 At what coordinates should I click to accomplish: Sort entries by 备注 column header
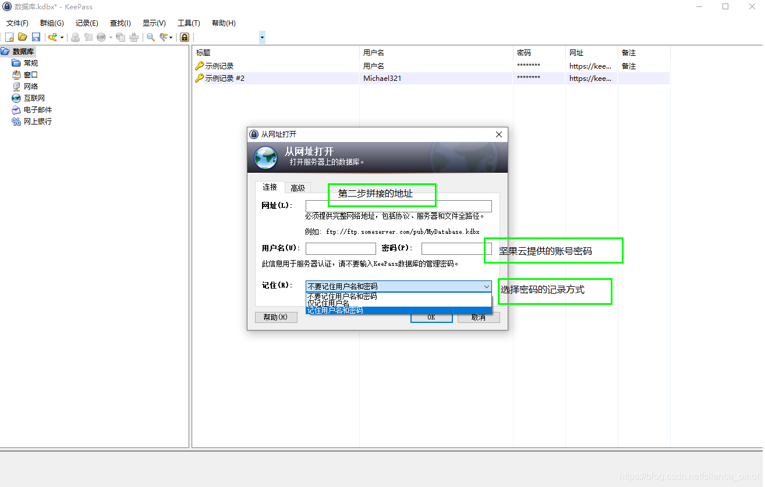[x=644, y=53]
